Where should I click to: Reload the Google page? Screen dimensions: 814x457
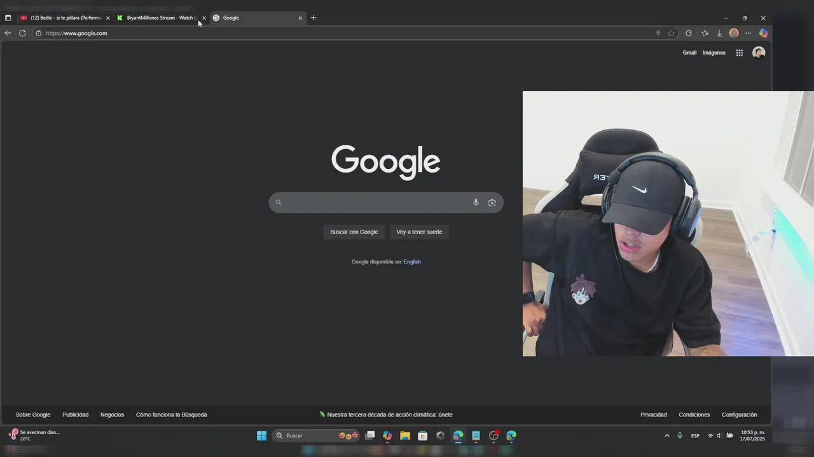(22, 33)
